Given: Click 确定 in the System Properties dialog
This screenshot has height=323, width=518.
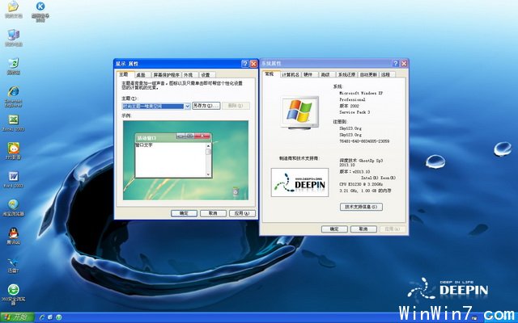Looking at the screenshot, I should [334, 229].
